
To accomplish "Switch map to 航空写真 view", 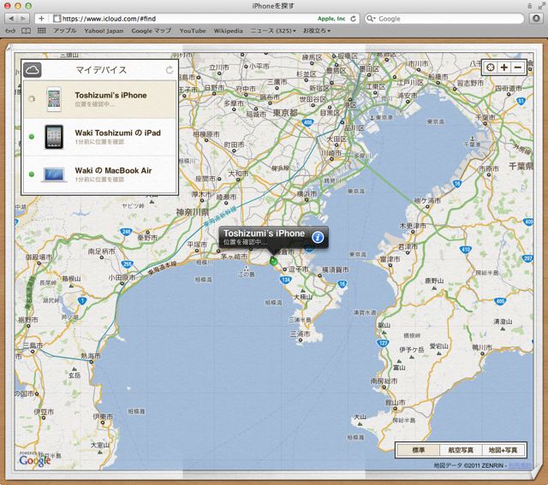I will click(461, 450).
